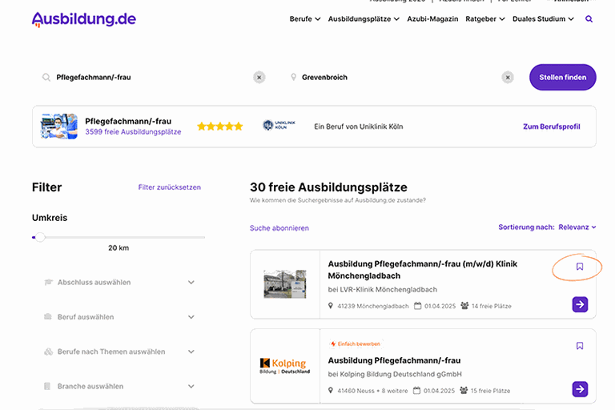Open LVR-Klinik listing via arrow button
Image resolution: width=615 pixels, height=410 pixels.
tap(580, 304)
